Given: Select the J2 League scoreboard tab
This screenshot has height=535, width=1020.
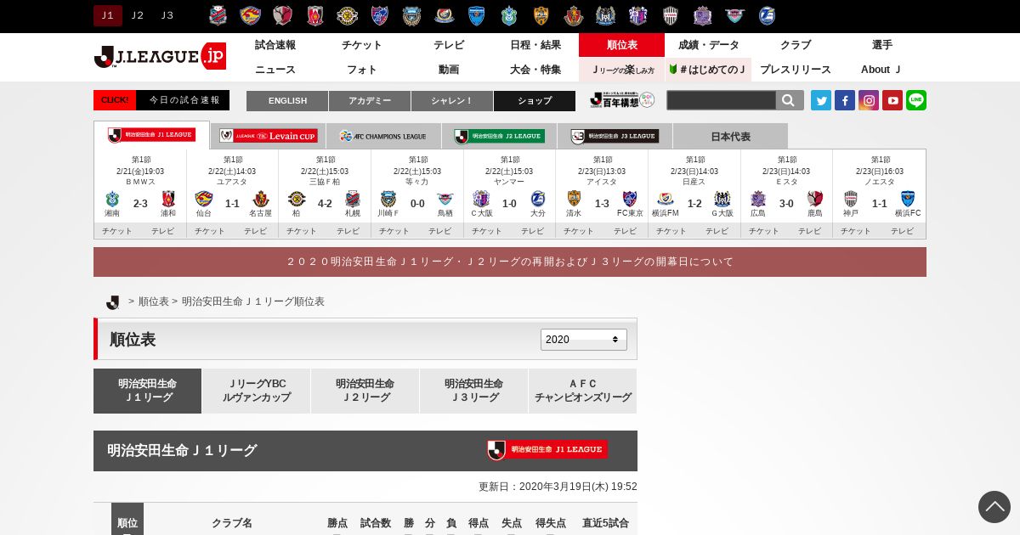Looking at the screenshot, I should tap(499, 136).
